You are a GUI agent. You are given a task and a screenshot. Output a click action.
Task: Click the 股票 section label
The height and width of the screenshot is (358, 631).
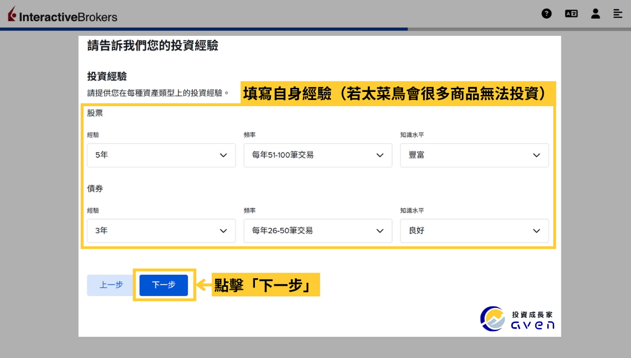pos(95,113)
